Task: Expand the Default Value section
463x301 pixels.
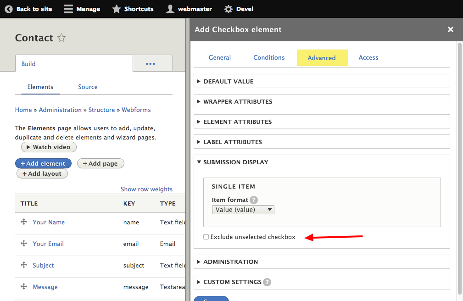Action: pos(322,81)
